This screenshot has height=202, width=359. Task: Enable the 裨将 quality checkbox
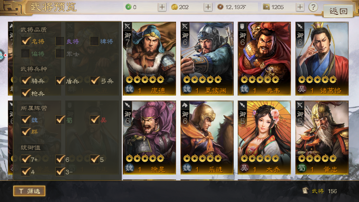click(94, 41)
